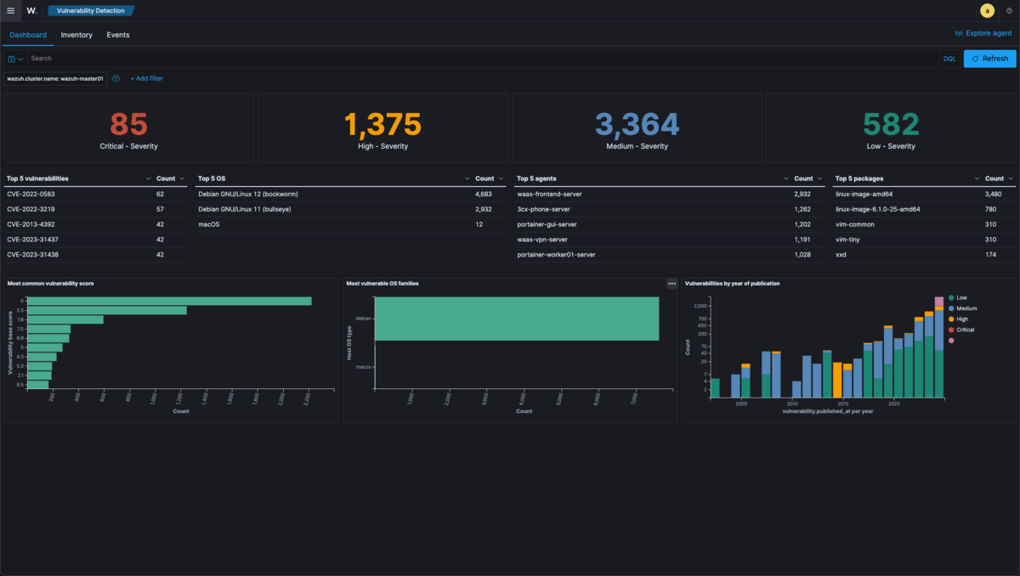Toggle the Critical series in chart legend
Viewport: 1020px width, 576px height.
(x=965, y=330)
